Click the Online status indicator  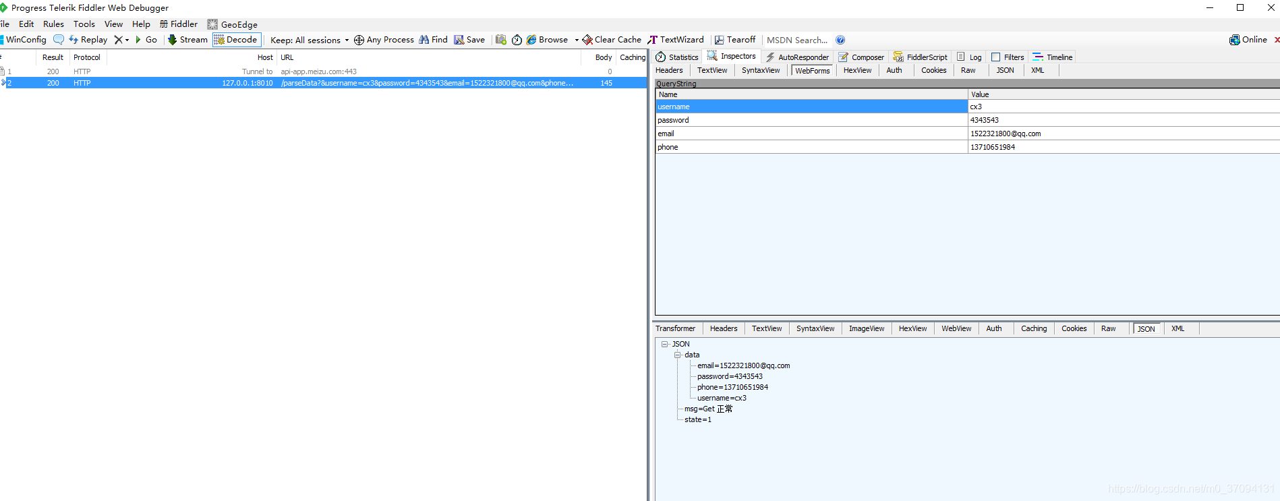pyautogui.click(x=1248, y=40)
